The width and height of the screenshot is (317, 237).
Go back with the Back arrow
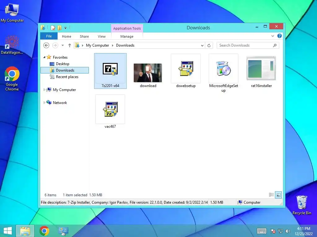[x=46, y=45]
